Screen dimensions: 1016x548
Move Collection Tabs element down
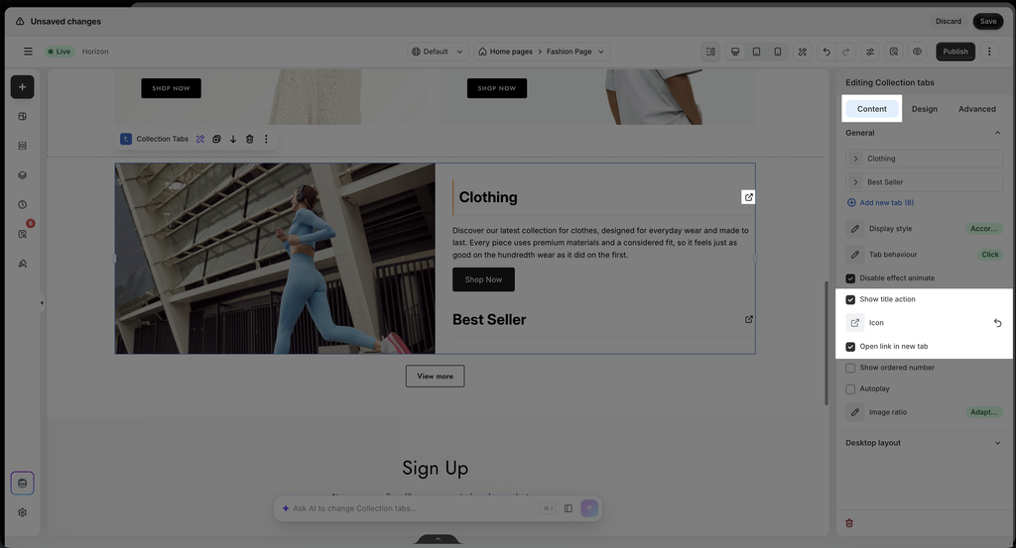tap(233, 139)
